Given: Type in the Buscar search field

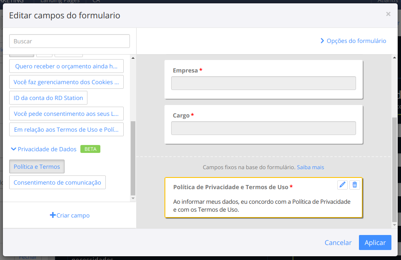Looking at the screenshot, I should (70, 41).
